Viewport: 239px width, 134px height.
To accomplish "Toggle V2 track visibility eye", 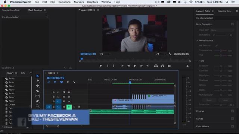I will tap(69, 97).
